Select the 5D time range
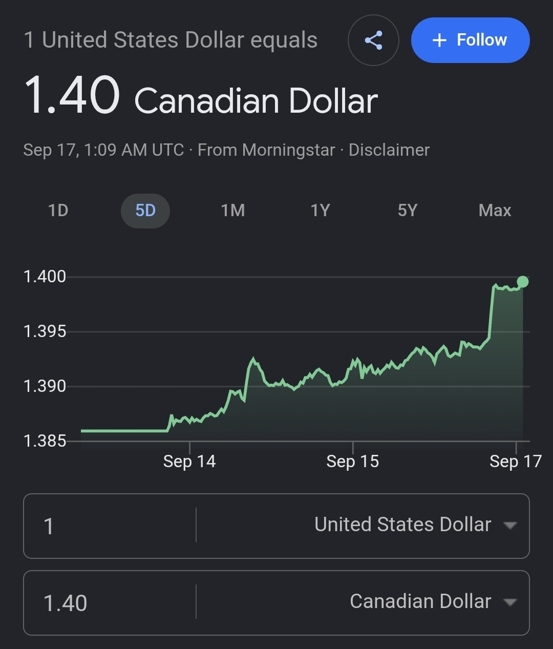The height and width of the screenshot is (649, 553). coord(145,211)
